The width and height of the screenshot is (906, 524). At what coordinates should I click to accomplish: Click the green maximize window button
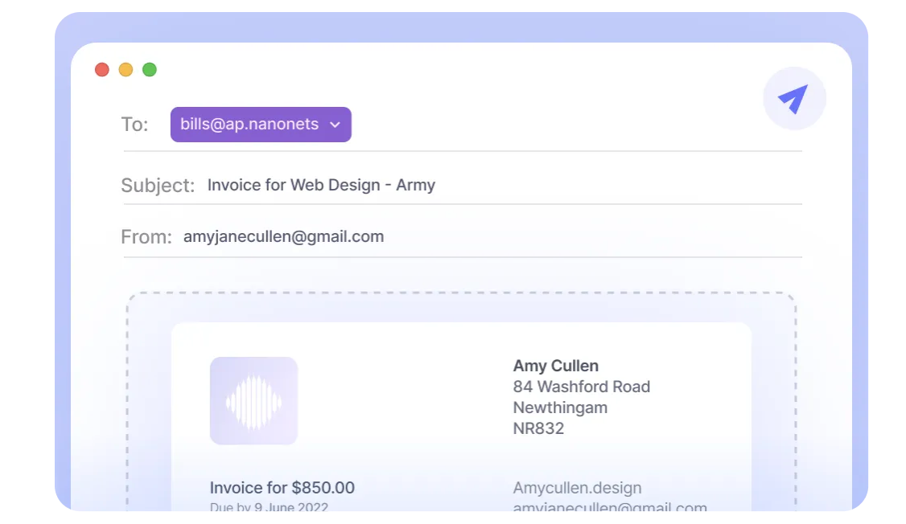pos(150,70)
